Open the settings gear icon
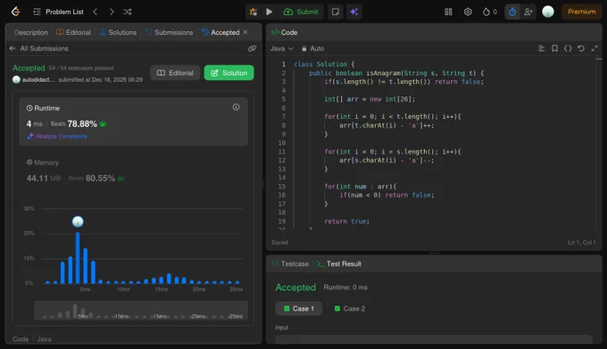Viewport: 607px width, 349px height. coord(468,12)
